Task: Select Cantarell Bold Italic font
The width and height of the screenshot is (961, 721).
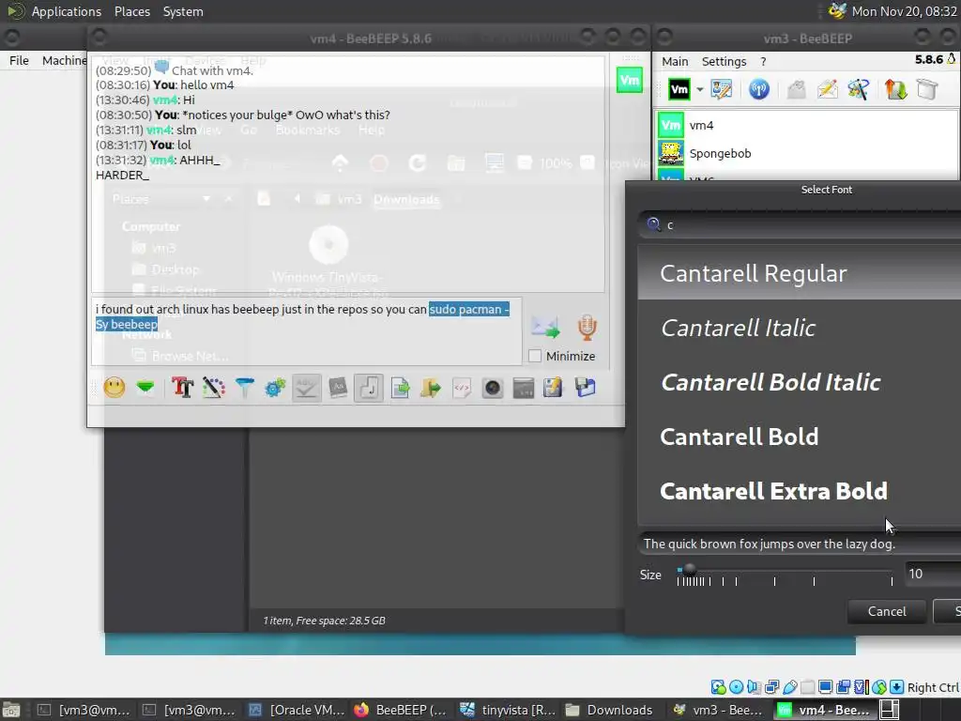Action: (800, 382)
